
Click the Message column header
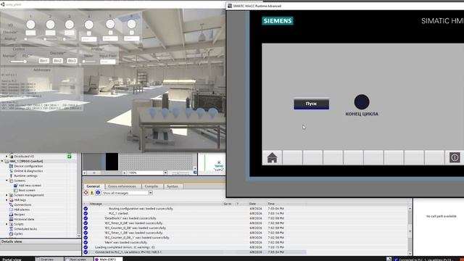coord(96,204)
